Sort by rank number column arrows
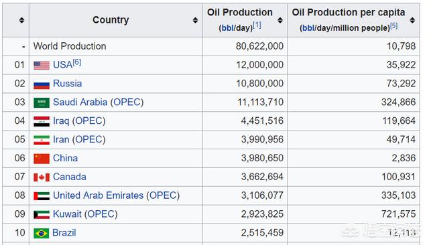 point(21,20)
